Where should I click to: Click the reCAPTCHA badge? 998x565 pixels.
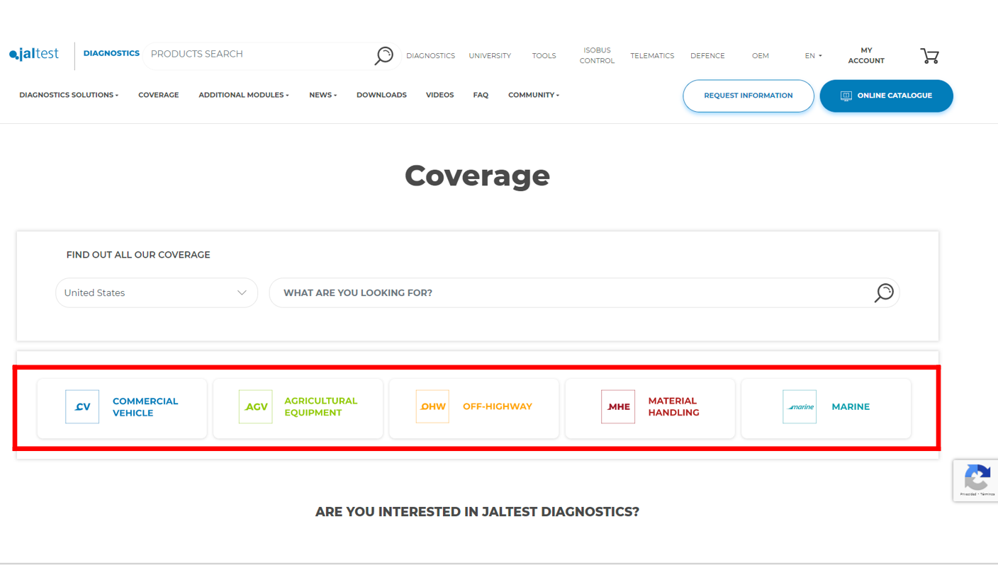click(975, 481)
